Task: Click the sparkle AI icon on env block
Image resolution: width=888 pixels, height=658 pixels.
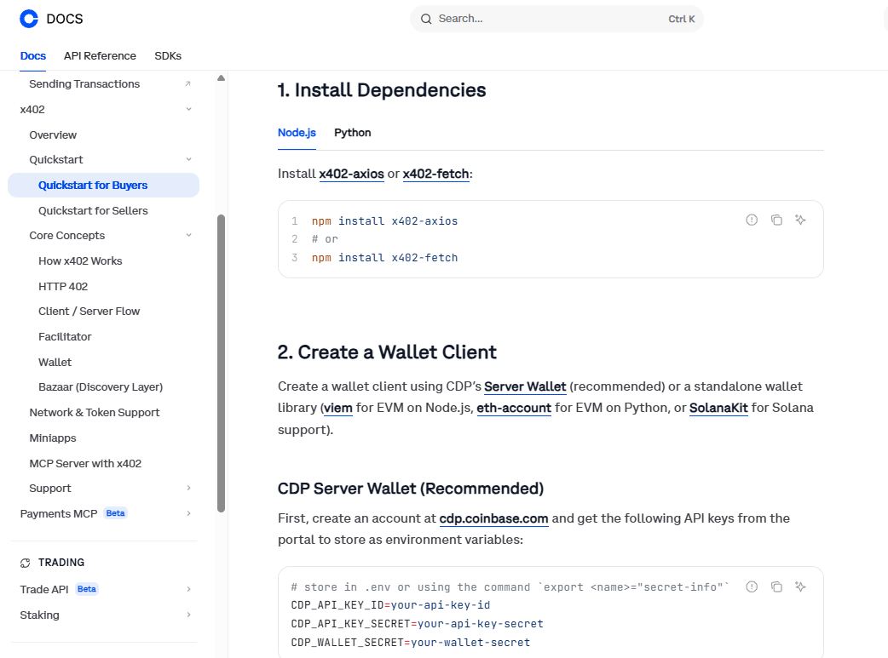Action: [x=800, y=586]
